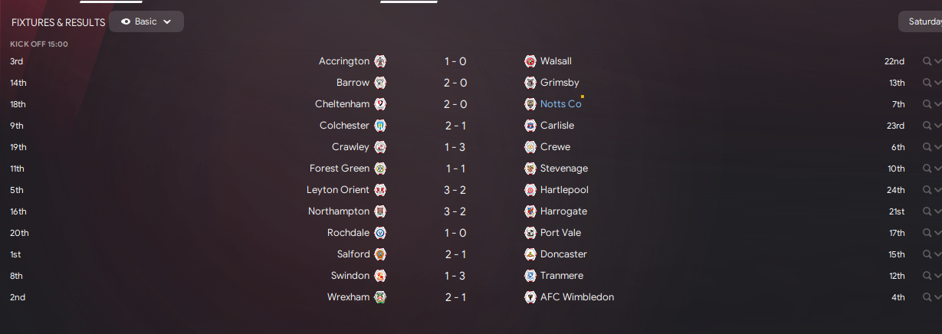Click the Walsall club badge icon
This screenshot has width=942, height=334.
530,61
